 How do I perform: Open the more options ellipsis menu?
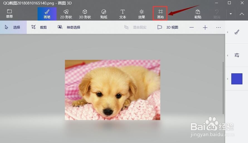[218, 27]
